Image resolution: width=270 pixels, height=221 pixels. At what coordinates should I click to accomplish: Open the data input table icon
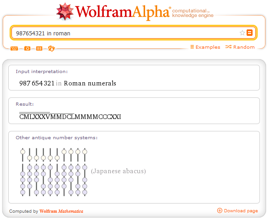(39, 49)
